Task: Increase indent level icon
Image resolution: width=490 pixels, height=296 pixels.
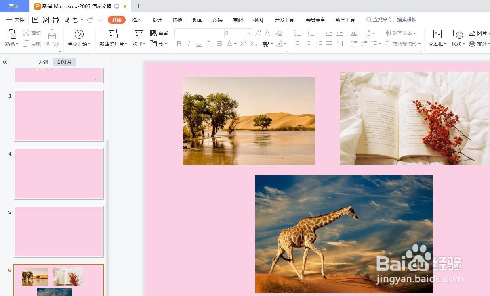Action: click(x=339, y=33)
